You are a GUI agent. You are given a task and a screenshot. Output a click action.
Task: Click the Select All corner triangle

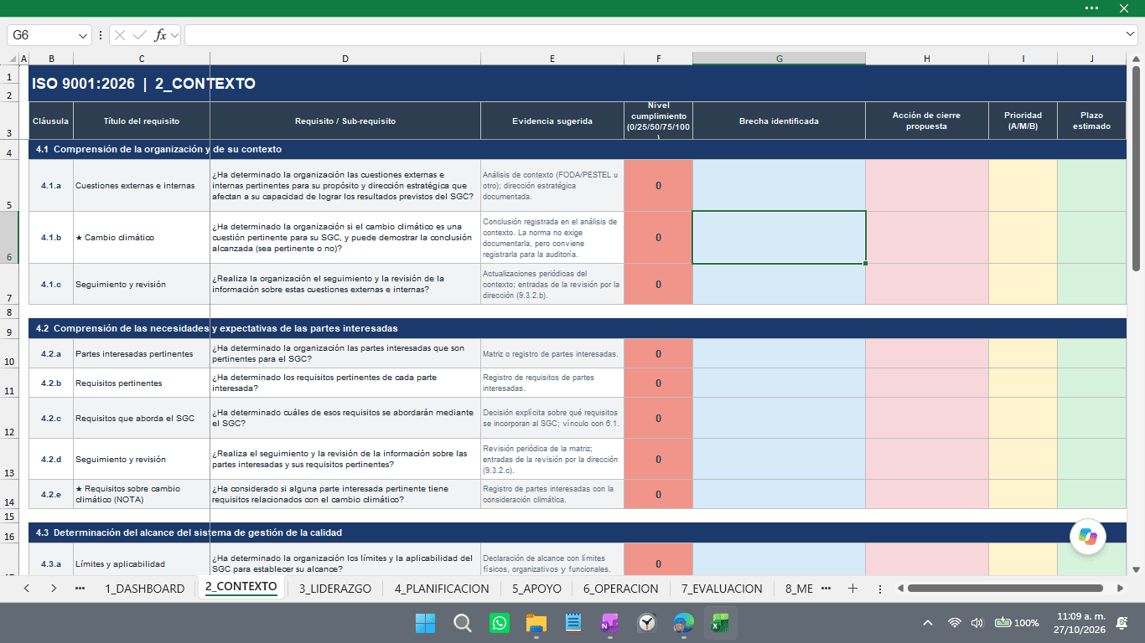point(12,59)
